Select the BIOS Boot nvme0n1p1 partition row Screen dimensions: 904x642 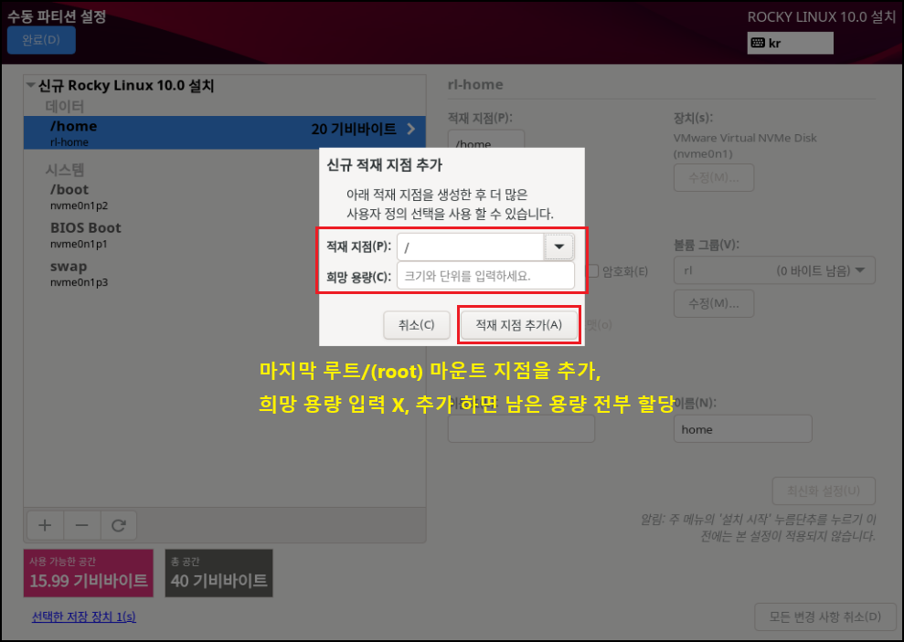pyautogui.click(x=225, y=235)
